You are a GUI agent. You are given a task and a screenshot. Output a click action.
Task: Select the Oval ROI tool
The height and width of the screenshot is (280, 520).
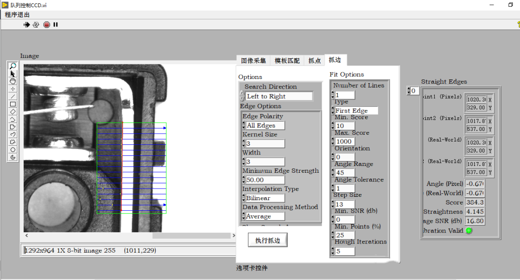point(13,150)
